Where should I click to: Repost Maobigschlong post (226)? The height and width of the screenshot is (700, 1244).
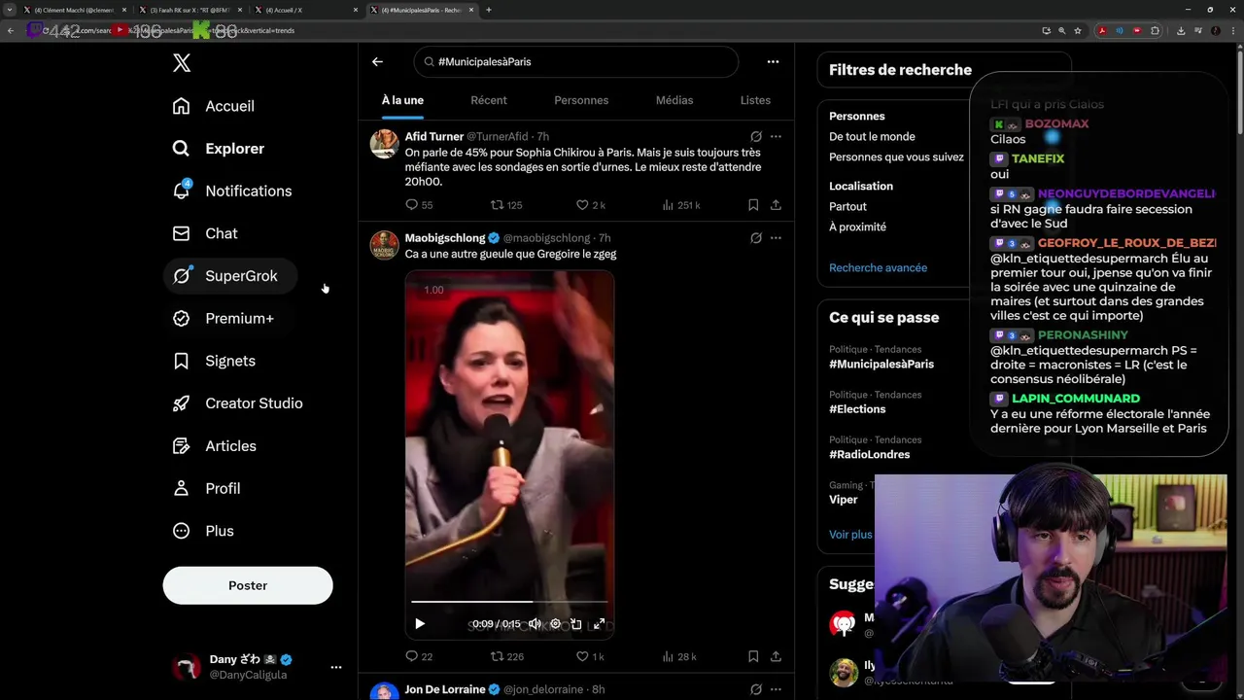point(506,656)
